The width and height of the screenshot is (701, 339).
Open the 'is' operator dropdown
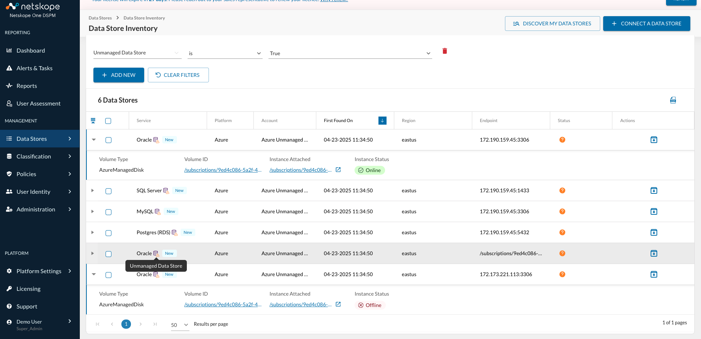[x=225, y=53]
